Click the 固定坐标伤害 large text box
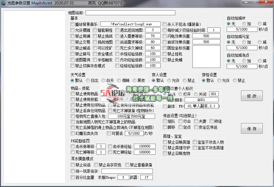 (x=206, y=56)
